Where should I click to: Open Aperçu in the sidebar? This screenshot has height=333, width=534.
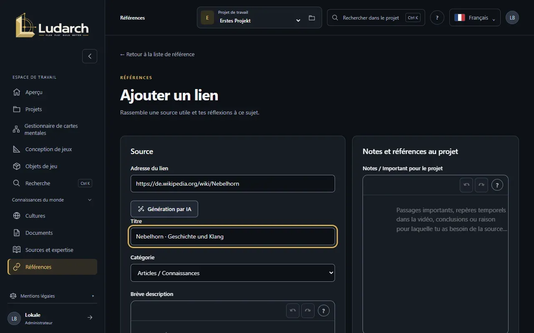coord(52,92)
